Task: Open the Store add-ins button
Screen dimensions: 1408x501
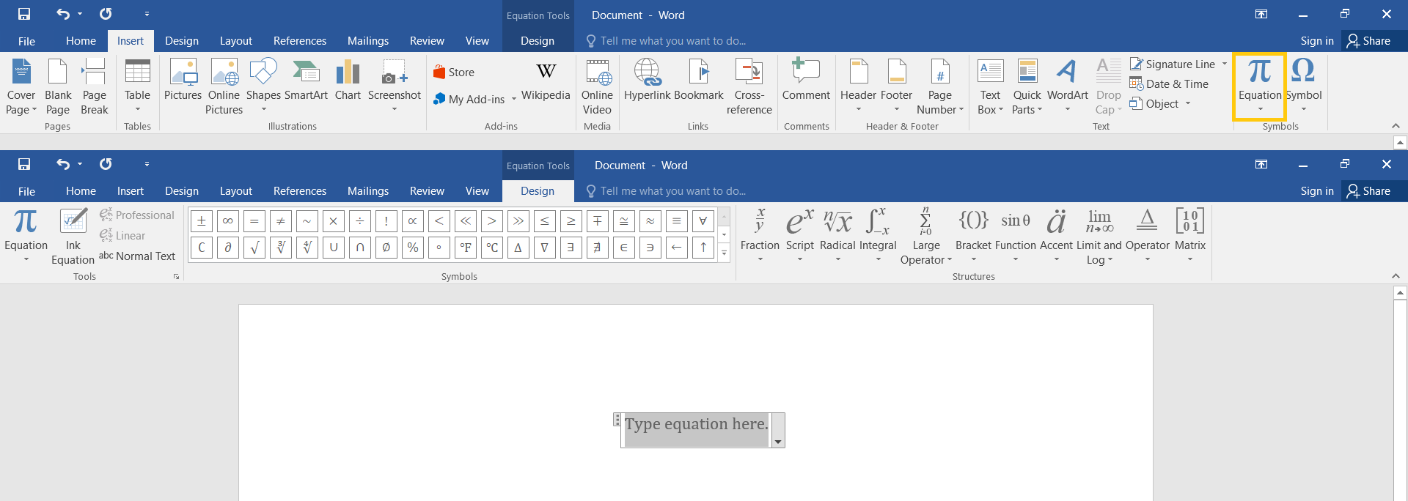Action: [x=454, y=73]
